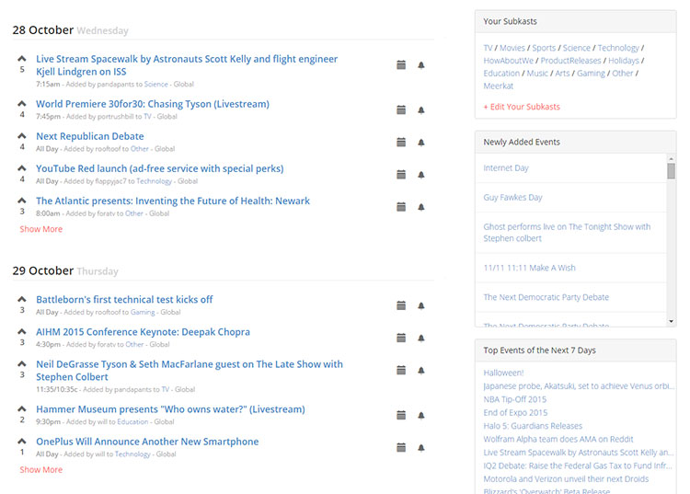690x494 pixels.
Task: Open Halo 5: Guardians Releases top event
Action: (533, 426)
